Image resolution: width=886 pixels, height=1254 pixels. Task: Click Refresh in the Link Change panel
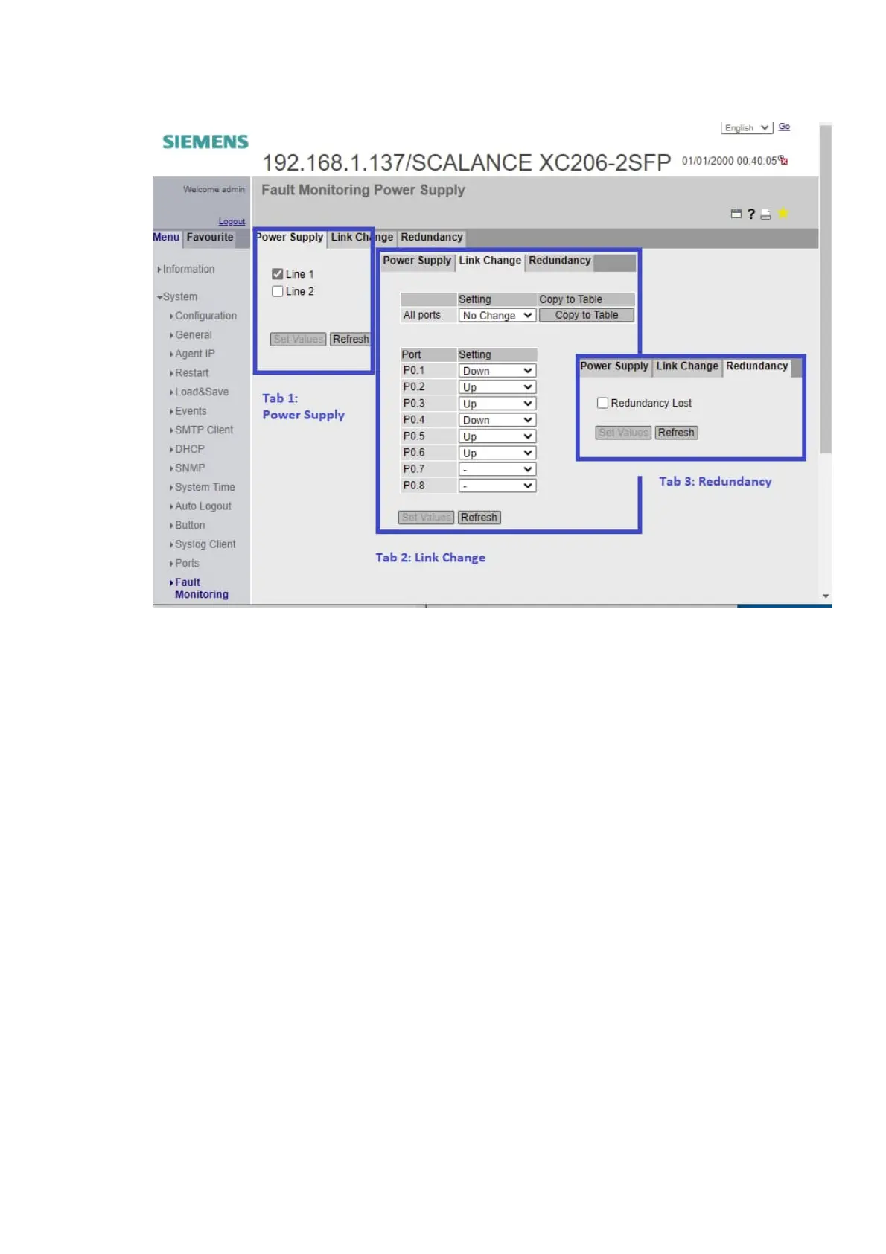(479, 518)
